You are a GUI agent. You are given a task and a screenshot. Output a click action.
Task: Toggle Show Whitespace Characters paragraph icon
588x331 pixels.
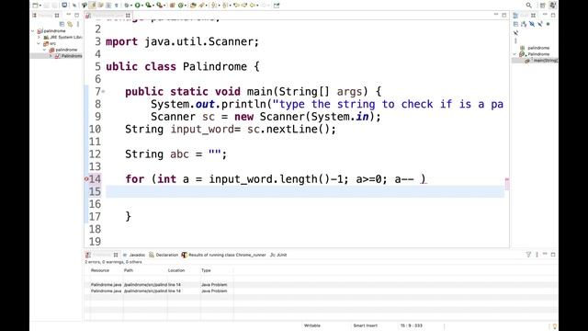(x=117, y=6)
